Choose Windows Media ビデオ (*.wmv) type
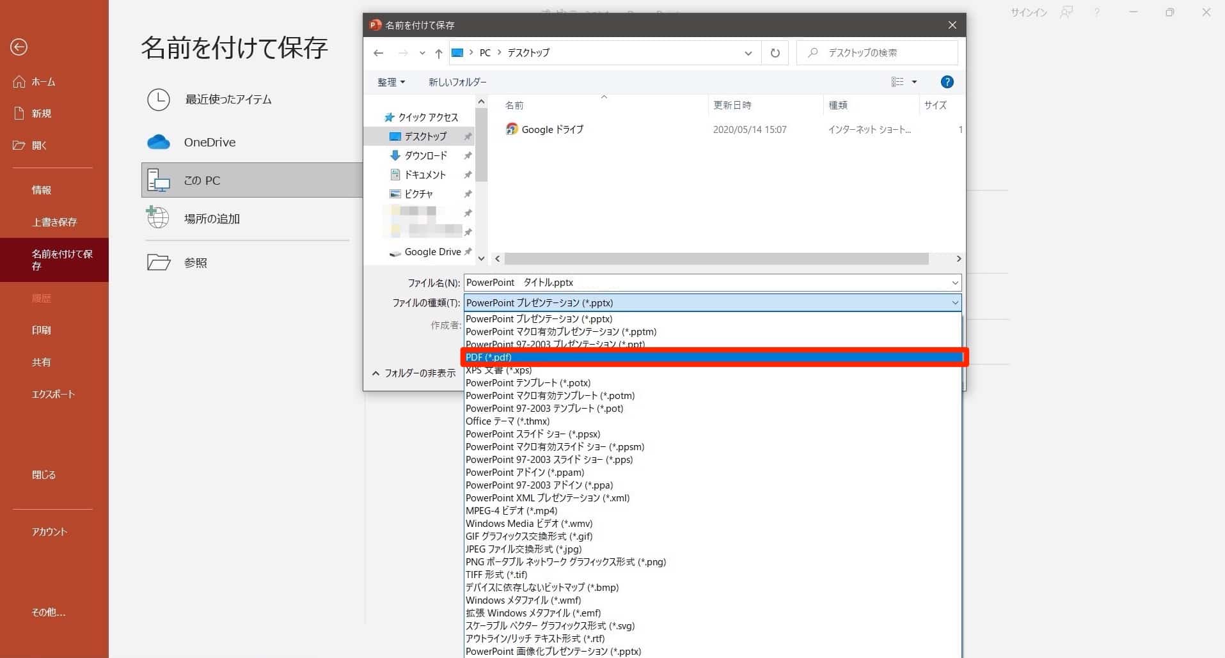This screenshot has height=658, width=1225. click(x=713, y=524)
